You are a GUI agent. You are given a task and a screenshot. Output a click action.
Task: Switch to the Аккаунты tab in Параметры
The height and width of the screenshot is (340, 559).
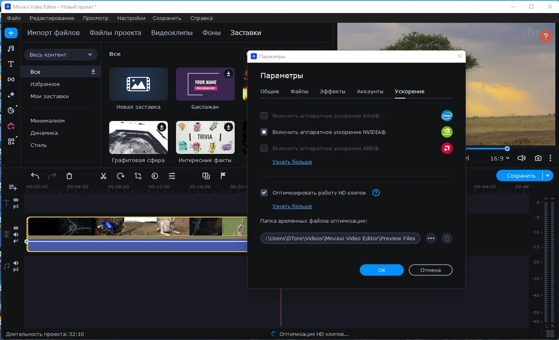pos(370,92)
